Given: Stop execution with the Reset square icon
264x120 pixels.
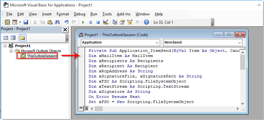Looking at the screenshot, I should [98, 22].
